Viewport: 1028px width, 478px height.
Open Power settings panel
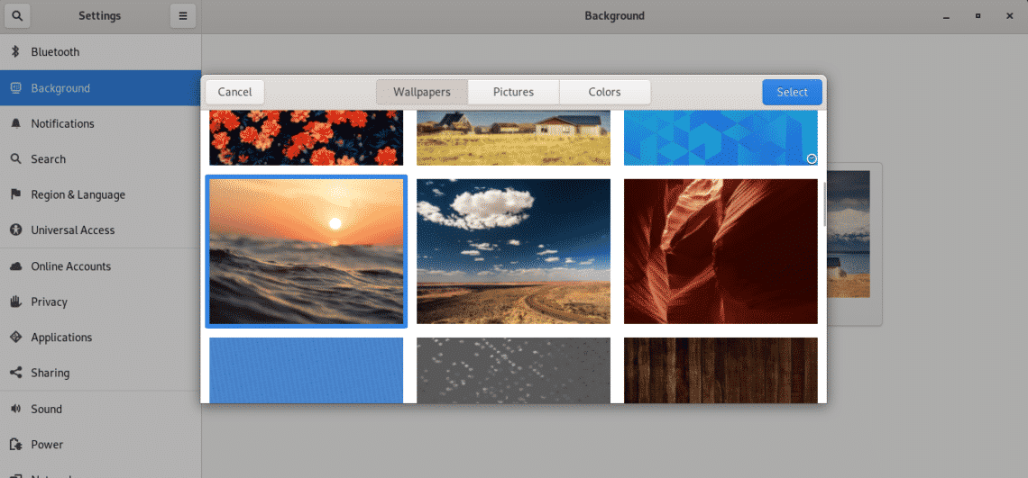point(100,445)
